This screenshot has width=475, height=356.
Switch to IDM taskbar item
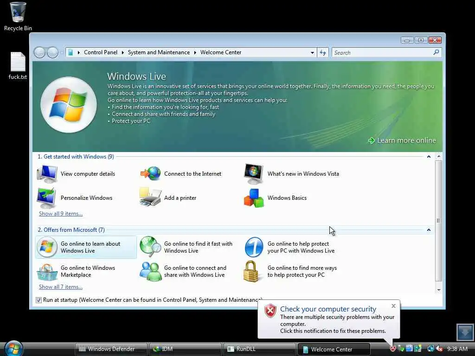(x=186, y=349)
